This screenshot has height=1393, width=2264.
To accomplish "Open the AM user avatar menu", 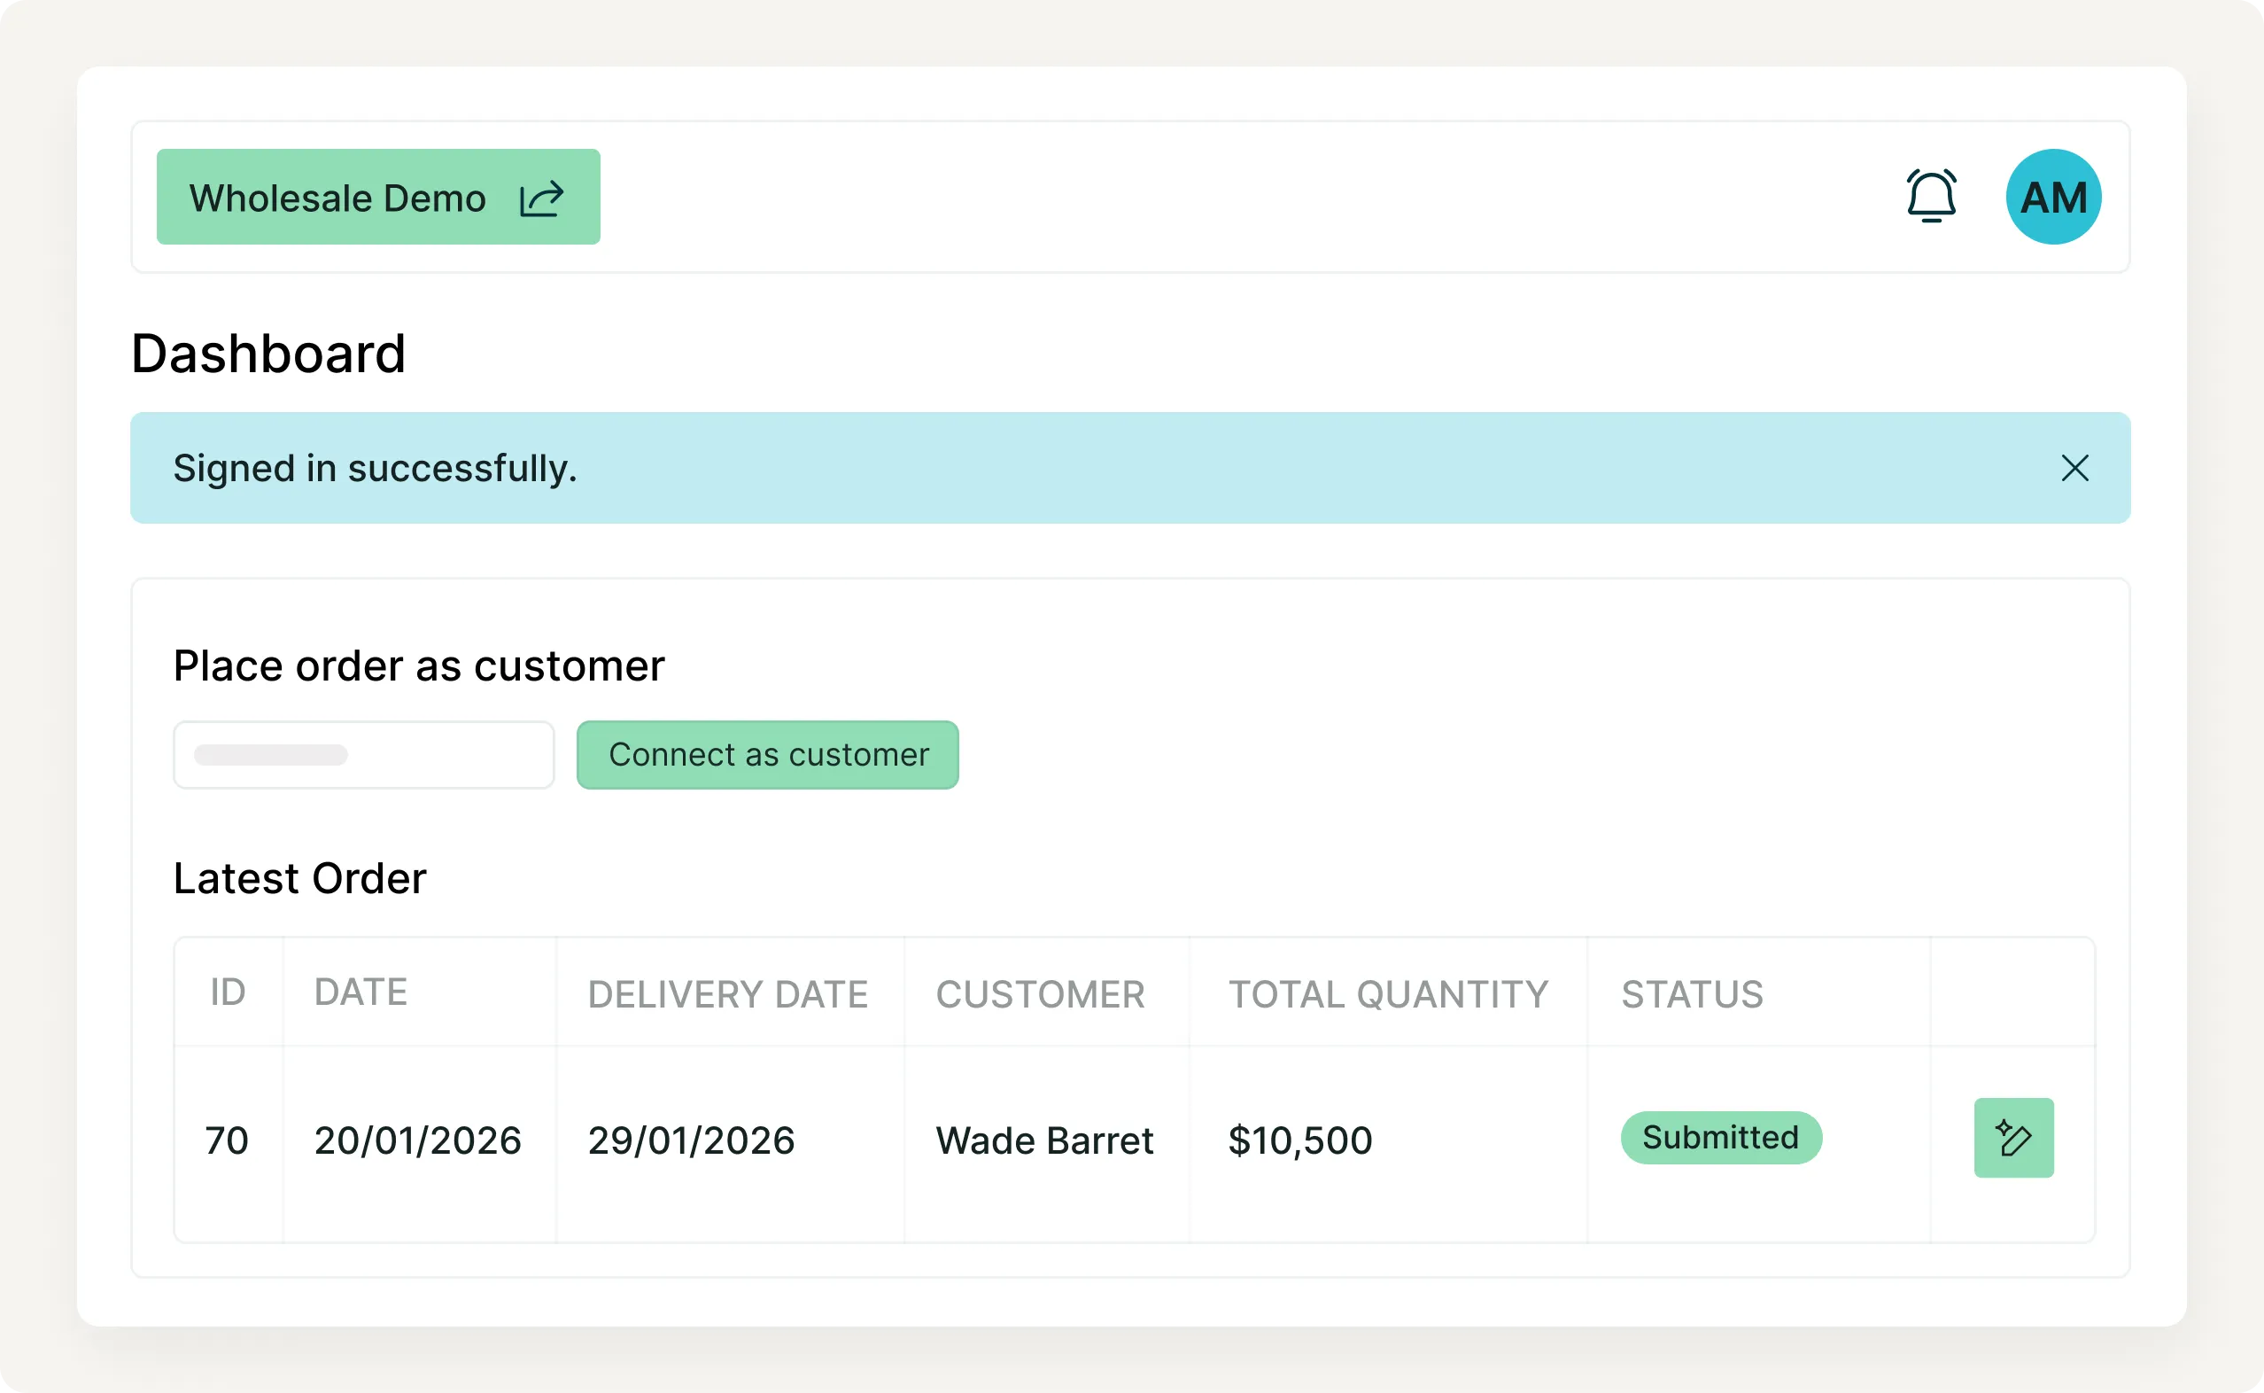I will tap(2052, 196).
